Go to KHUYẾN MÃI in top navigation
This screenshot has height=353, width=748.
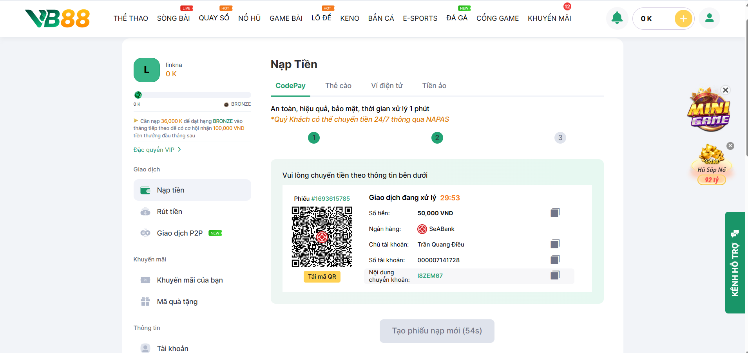(x=549, y=18)
